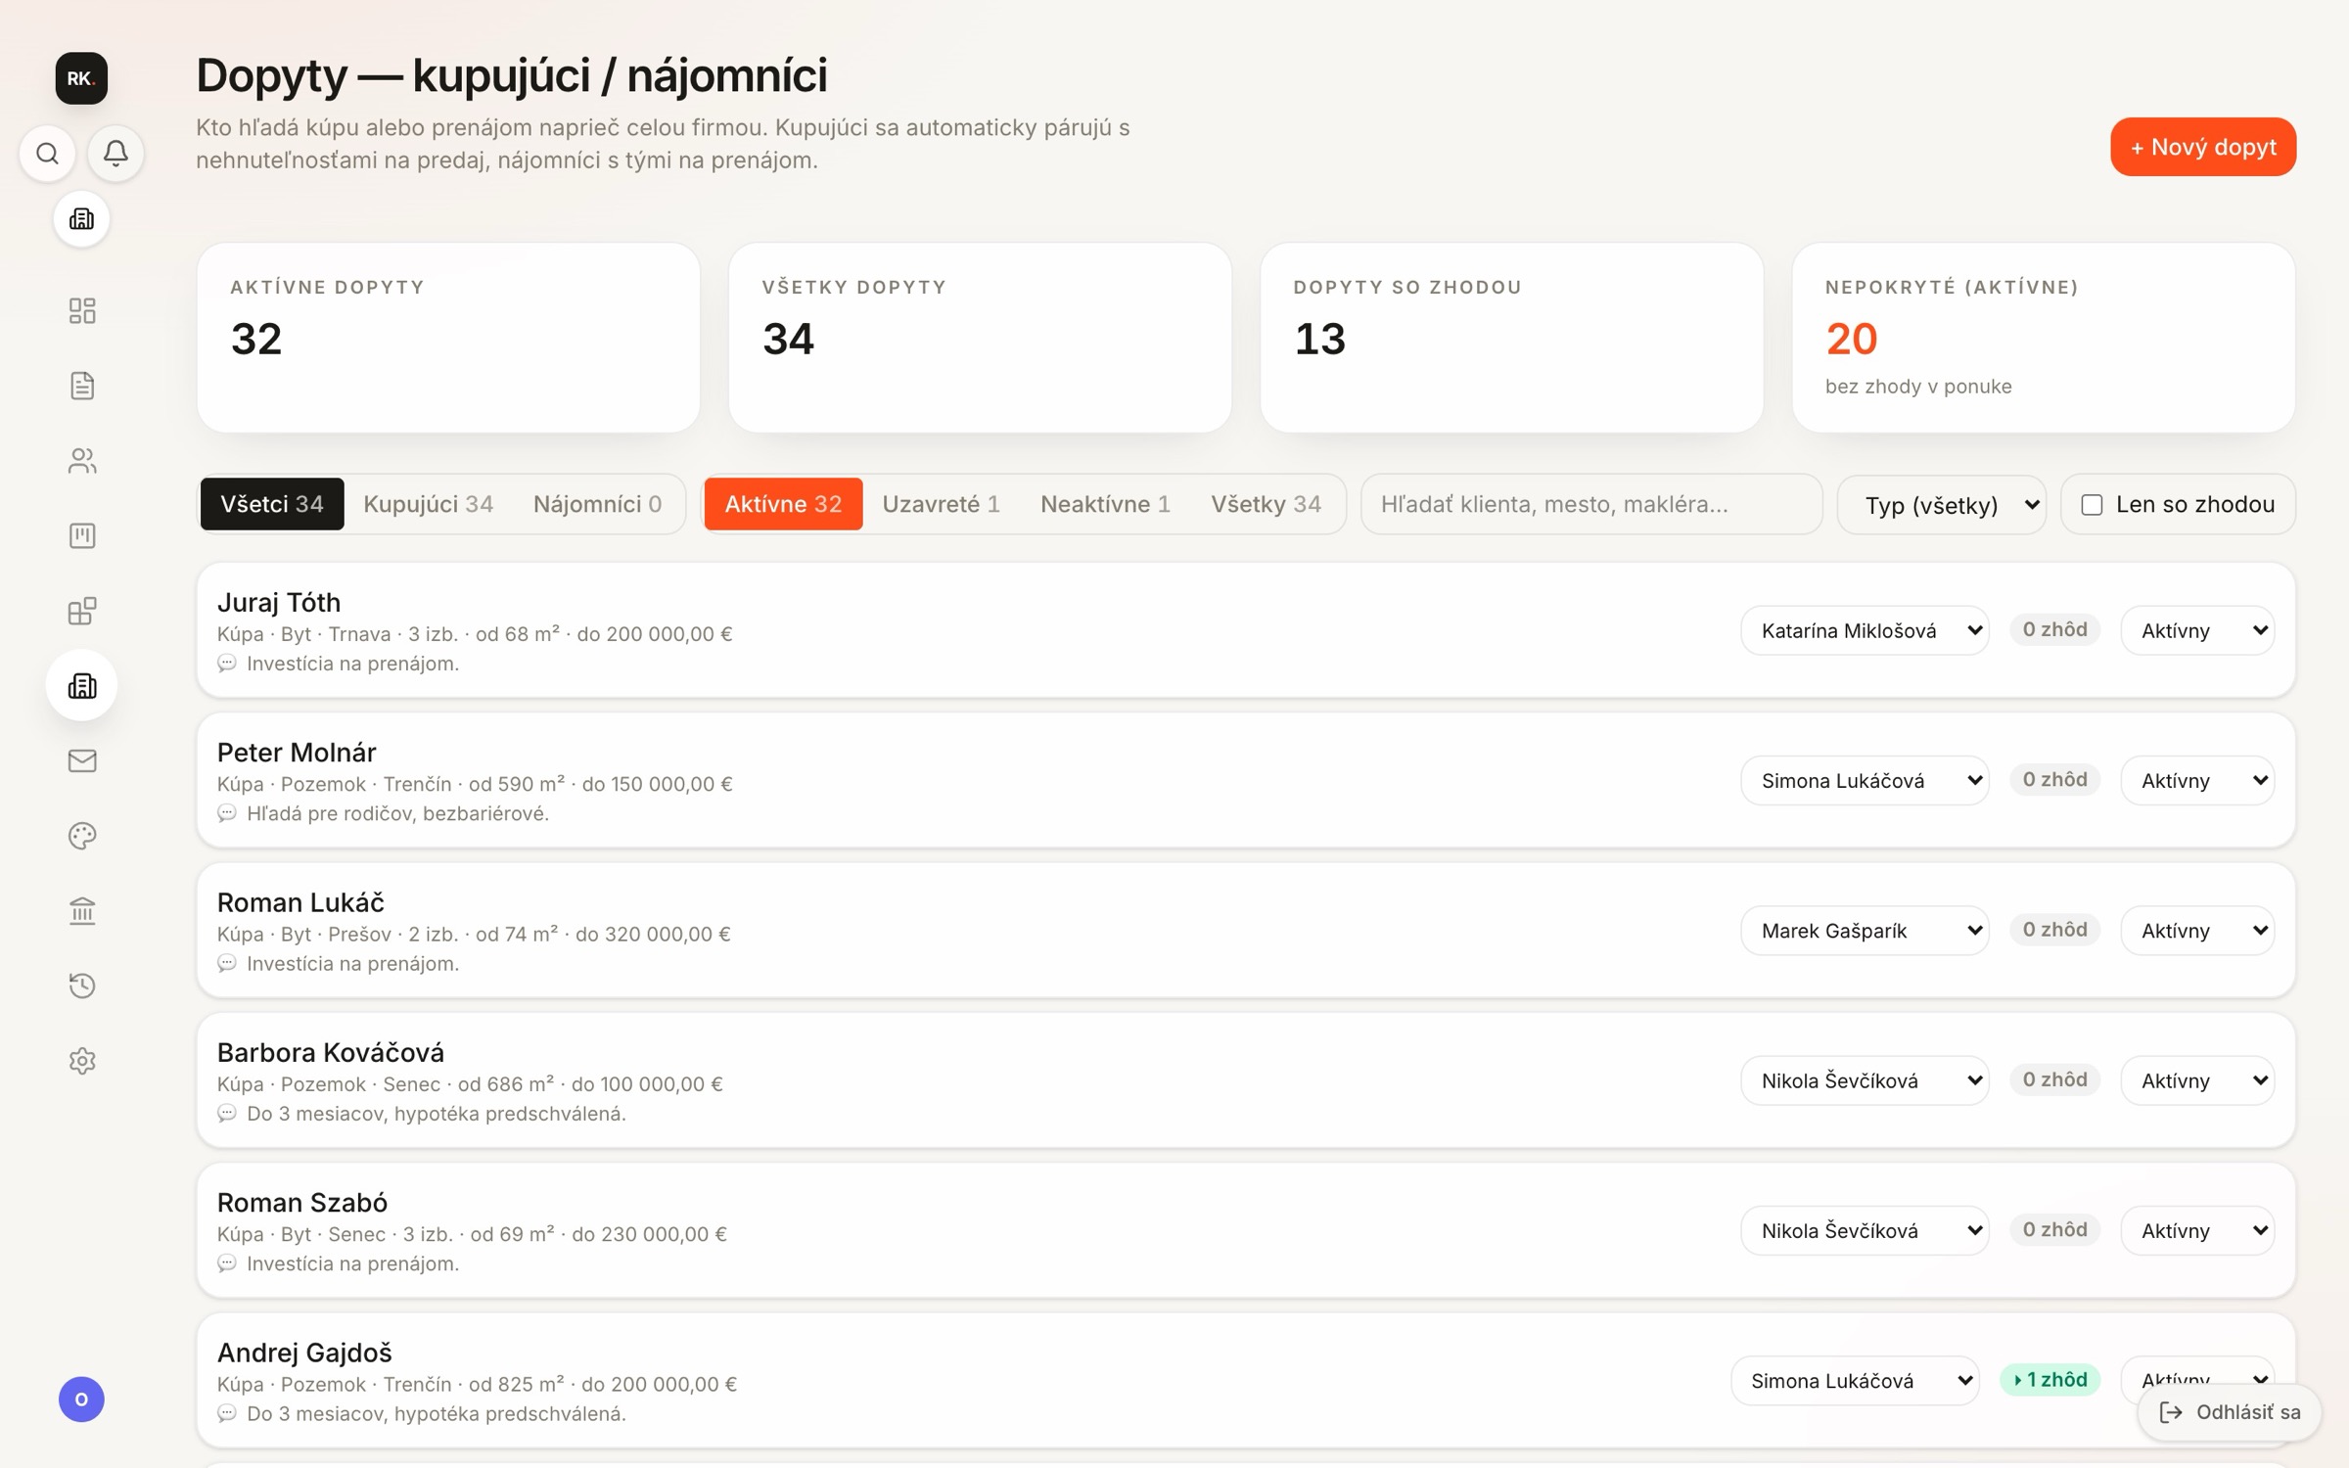Open the Dopyty so zhodou 13 stat card
The width and height of the screenshot is (2349, 1468).
coord(1511,338)
